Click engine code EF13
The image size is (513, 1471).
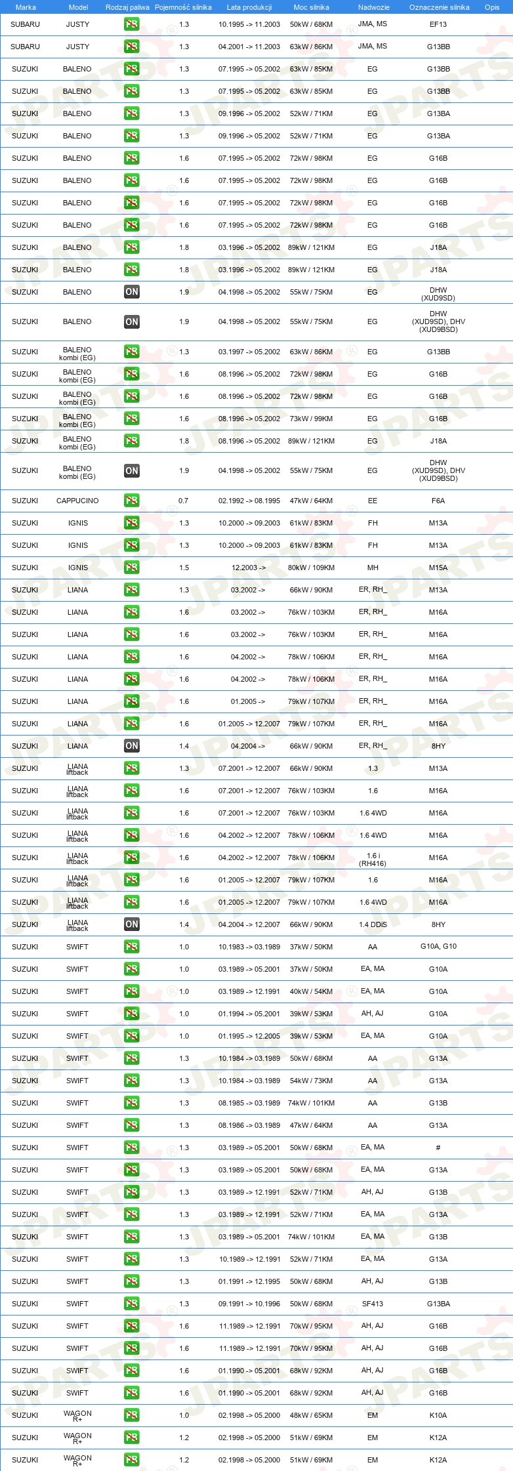tap(438, 24)
